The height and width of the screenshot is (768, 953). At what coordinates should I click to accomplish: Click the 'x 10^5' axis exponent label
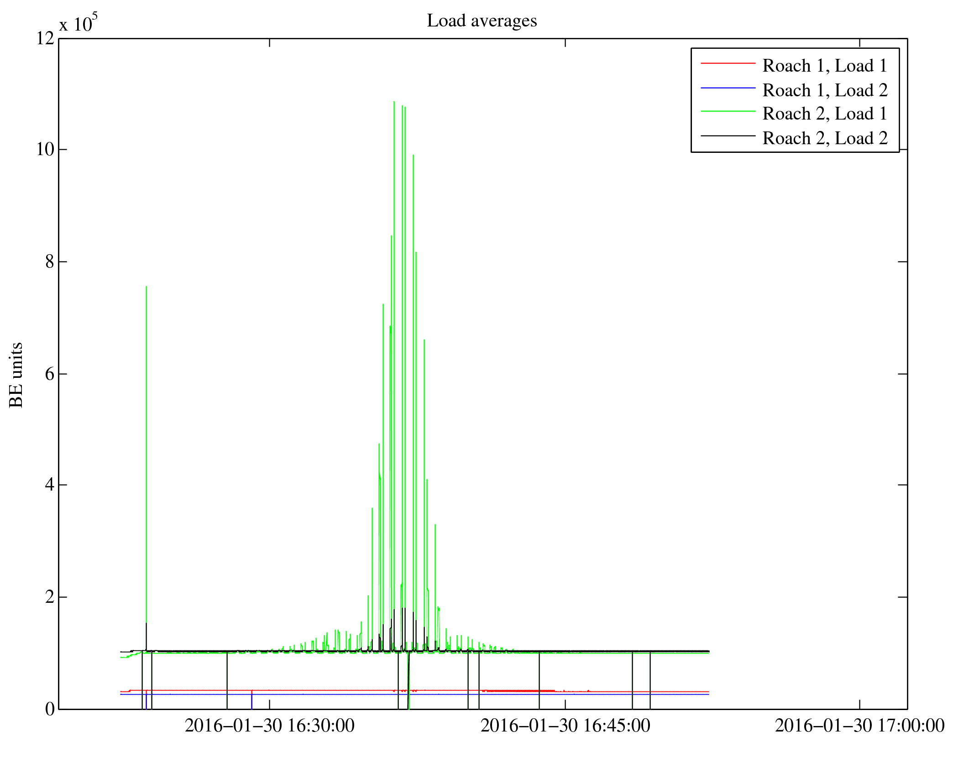pyautogui.click(x=78, y=23)
